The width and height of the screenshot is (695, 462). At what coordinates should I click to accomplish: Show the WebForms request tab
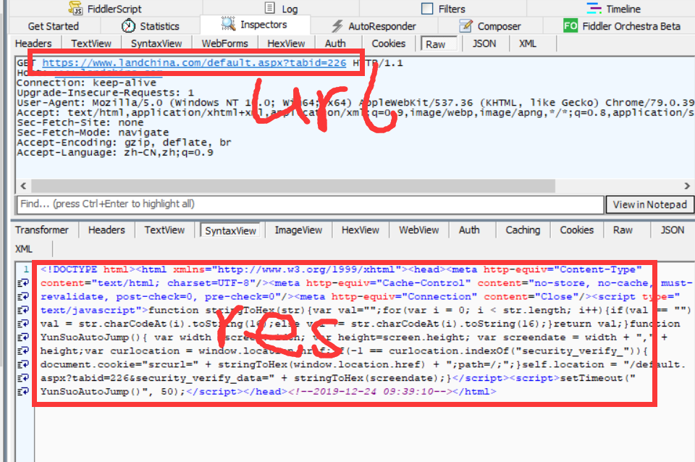click(x=224, y=43)
